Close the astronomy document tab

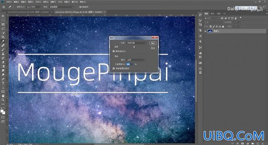tap(105, 12)
